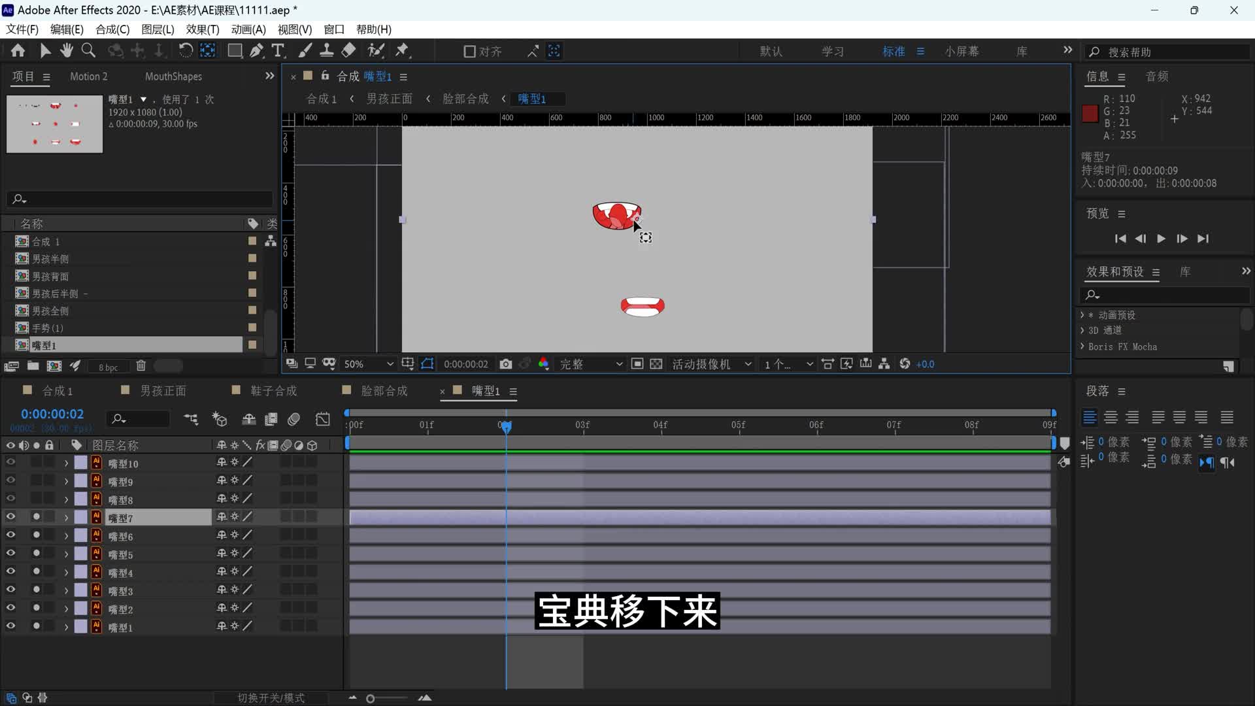Open the 帮助(H) menu
Viewport: 1255px width, 706px height.
coord(374,29)
